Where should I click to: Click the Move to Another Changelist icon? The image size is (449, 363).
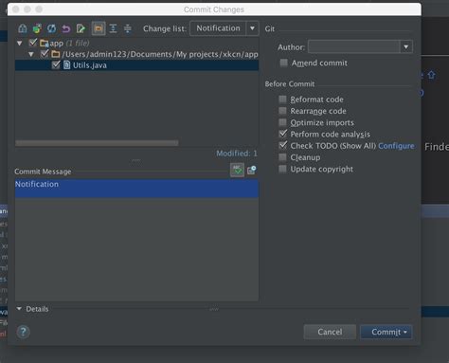tap(37, 28)
